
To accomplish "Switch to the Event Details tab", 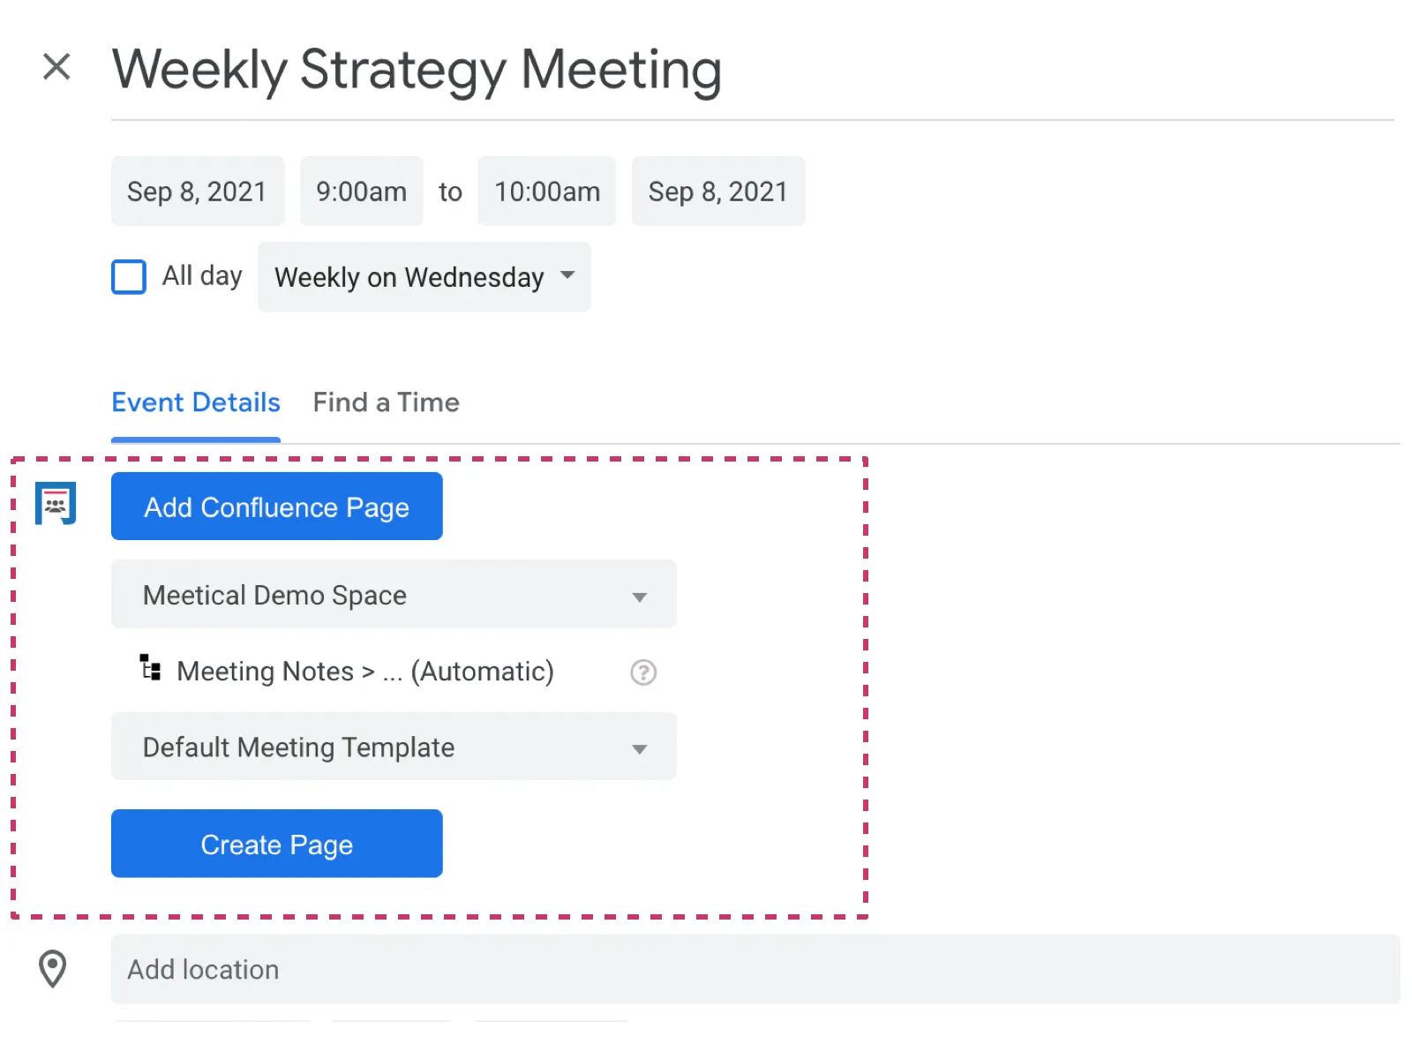I will coord(196,402).
